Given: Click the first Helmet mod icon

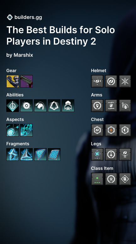Looking at the screenshot, I should pyautogui.click(x=97, y=81).
